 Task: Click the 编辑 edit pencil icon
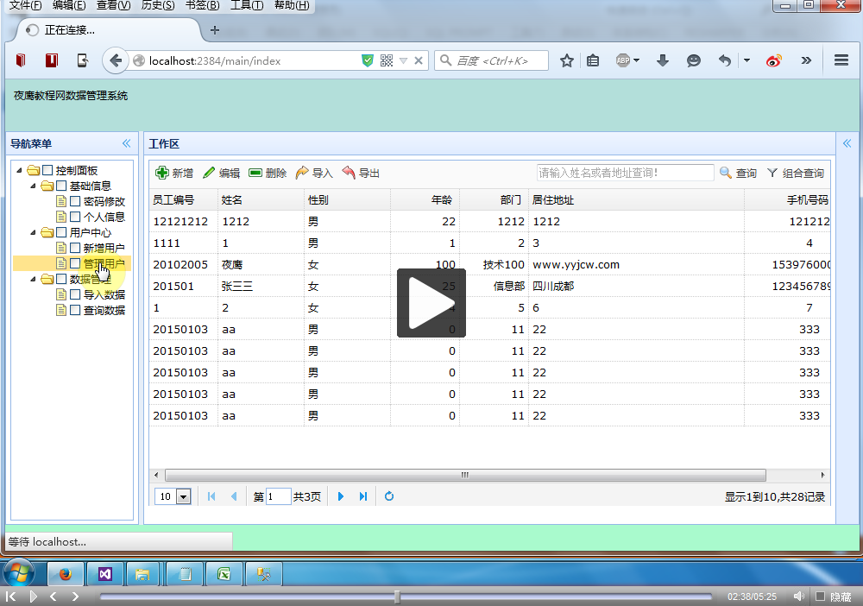click(x=209, y=173)
